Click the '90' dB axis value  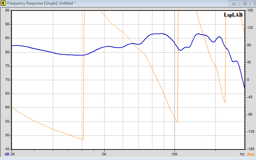(x=7, y=24)
